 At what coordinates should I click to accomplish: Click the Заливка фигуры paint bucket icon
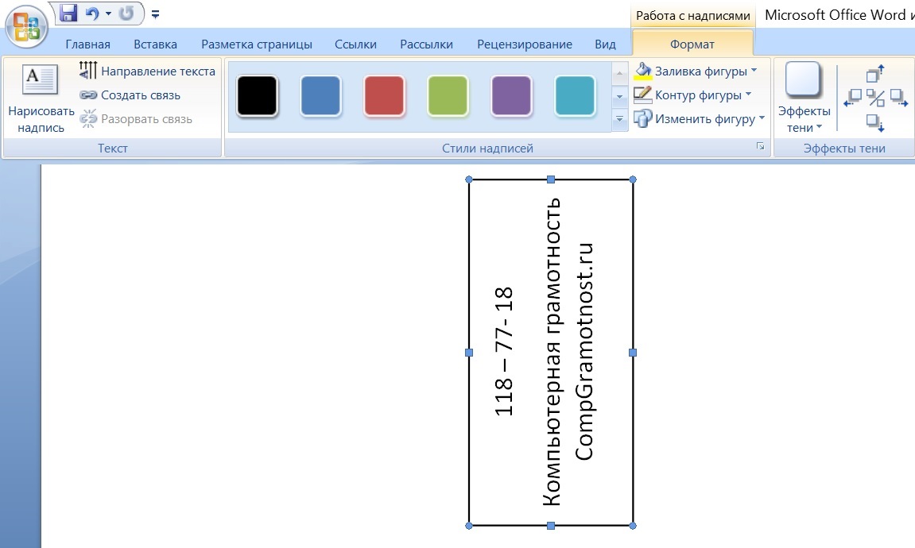click(x=642, y=71)
